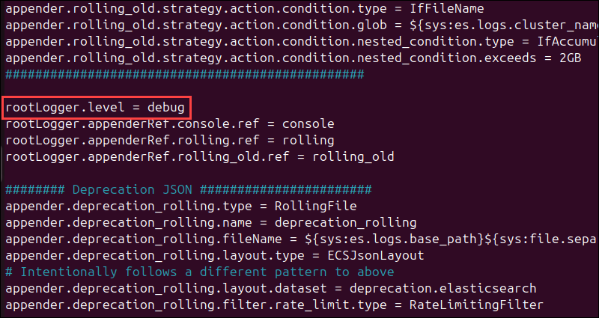
Task: Click the rolling_old value on the rootLogger line
Action: [x=354, y=157]
